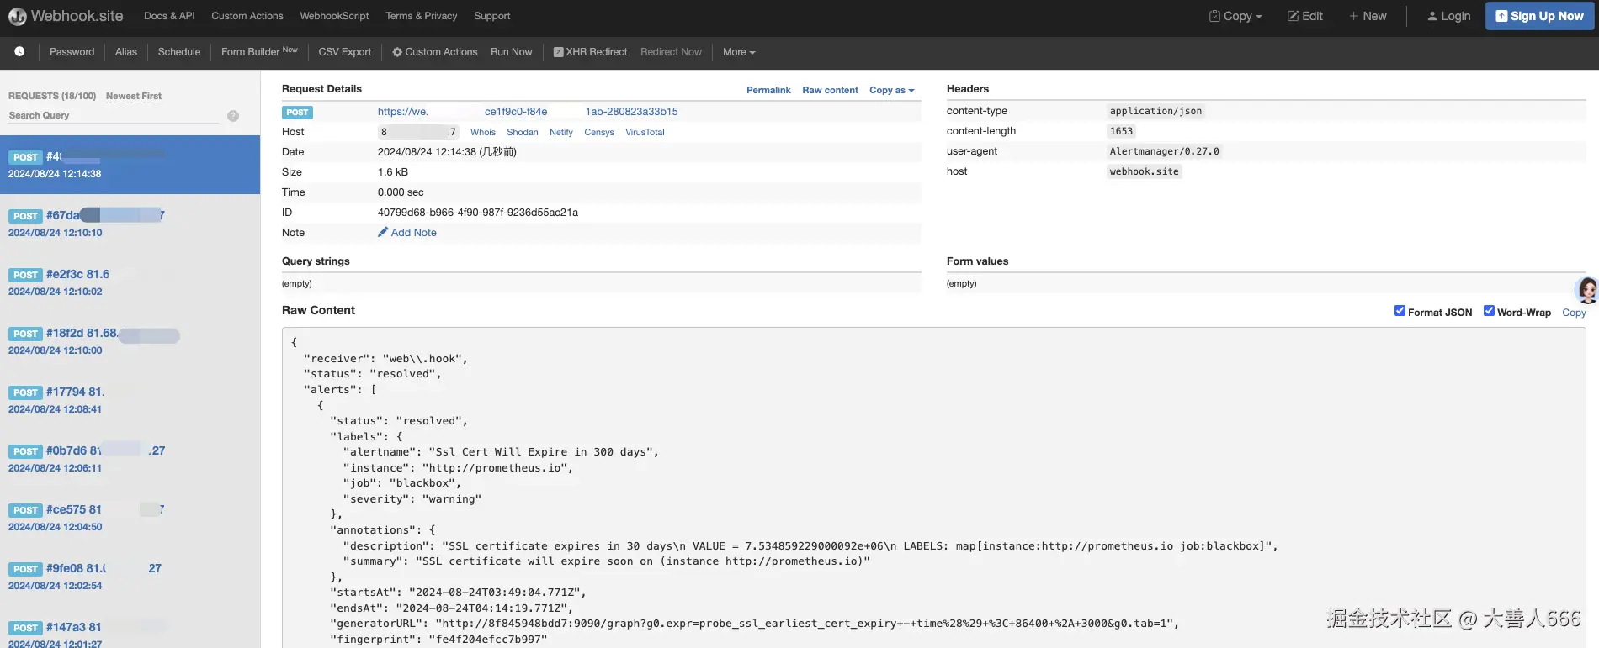Image resolution: width=1599 pixels, height=648 pixels.
Task: Click the clock history icon in toolbar
Action: click(x=19, y=51)
